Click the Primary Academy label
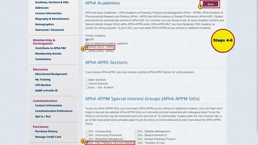Viewport: 258px width, 145px height. click(x=95, y=36)
